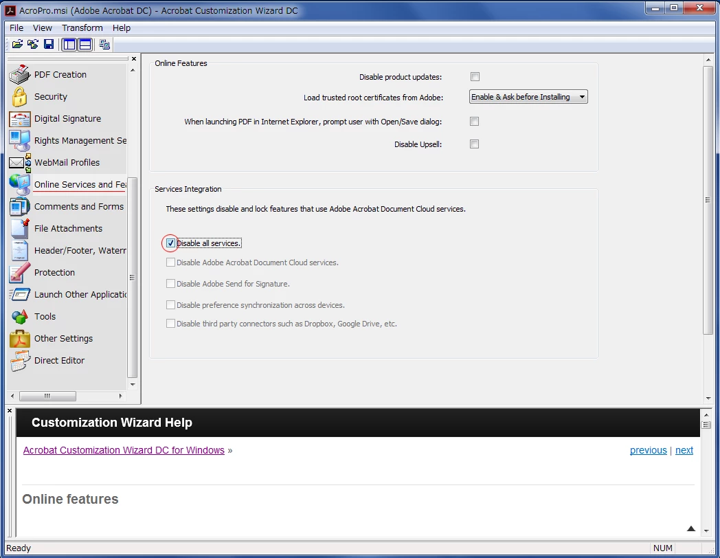The width and height of the screenshot is (720, 558).
Task: Click the WebMail Profiles envelope icon
Action: tap(20, 163)
